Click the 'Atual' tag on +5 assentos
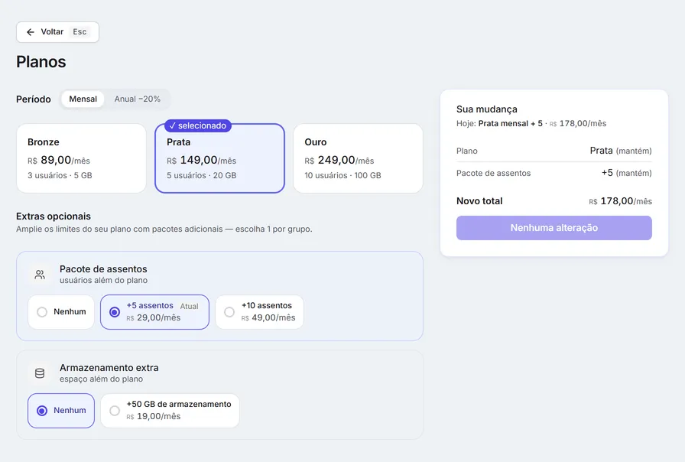 (x=189, y=307)
